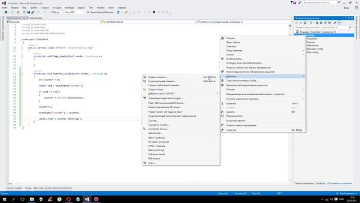Open the Файл menu
The height and width of the screenshot is (203, 360).
pos(4,7)
